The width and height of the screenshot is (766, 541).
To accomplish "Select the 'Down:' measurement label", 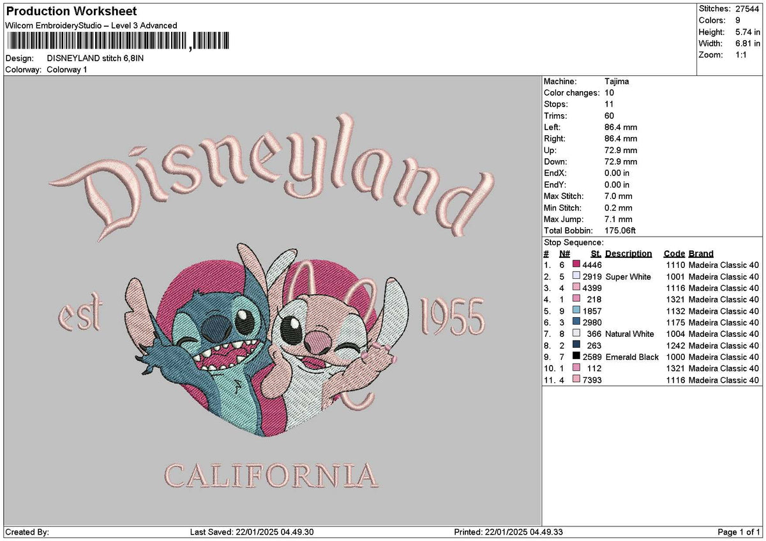I will coord(555,162).
